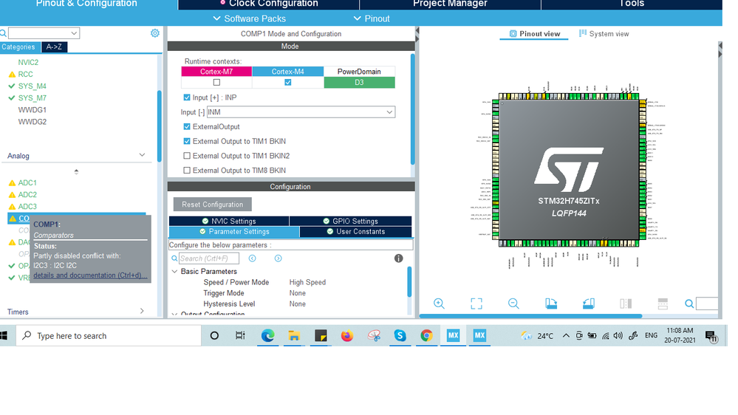Image resolution: width=738 pixels, height=415 pixels.
Task: Open the Tools tab
Action: (631, 4)
